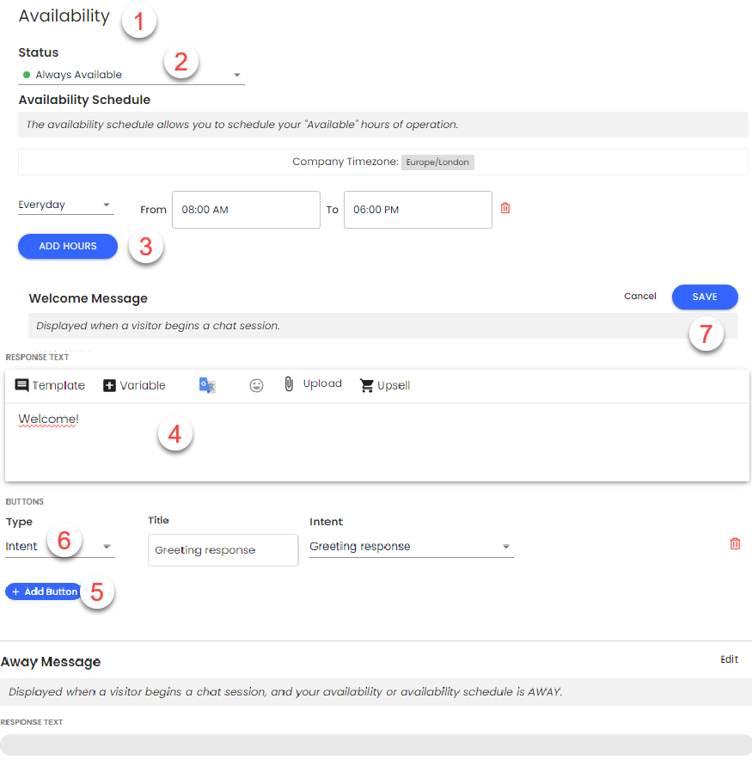Image resolution: width=752 pixels, height=766 pixels.
Task: Expand the Everyday day selector
Action: click(x=65, y=205)
